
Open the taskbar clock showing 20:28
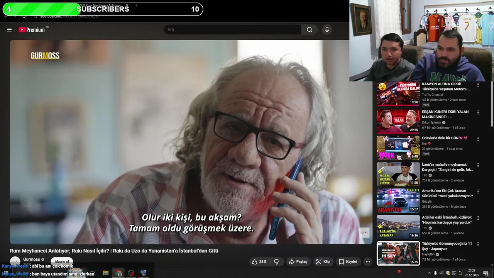tap(472, 273)
